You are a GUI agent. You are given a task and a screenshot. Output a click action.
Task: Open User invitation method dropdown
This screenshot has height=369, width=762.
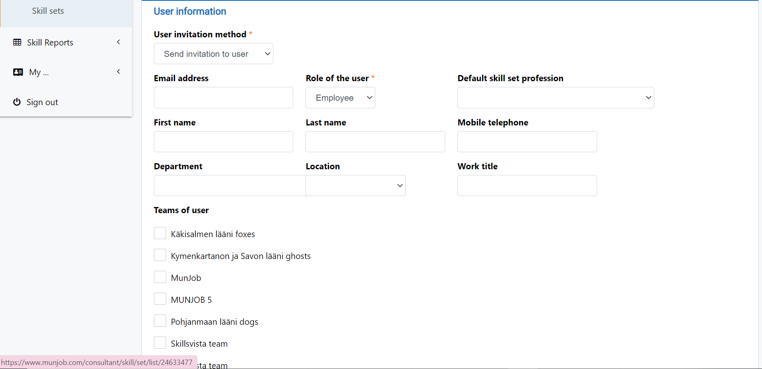[214, 54]
